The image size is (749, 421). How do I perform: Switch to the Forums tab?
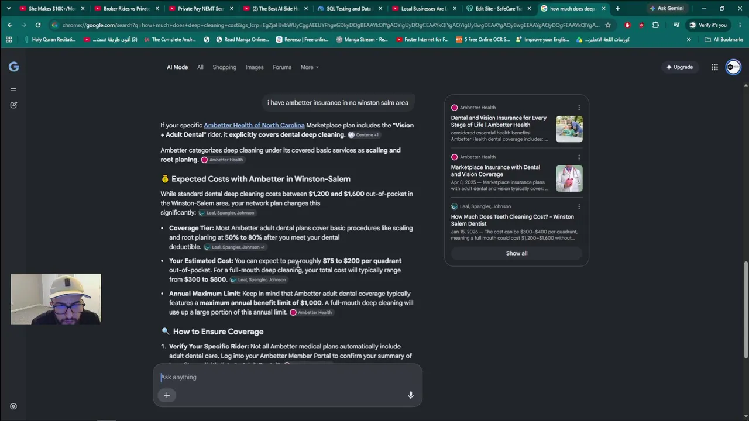(x=282, y=67)
